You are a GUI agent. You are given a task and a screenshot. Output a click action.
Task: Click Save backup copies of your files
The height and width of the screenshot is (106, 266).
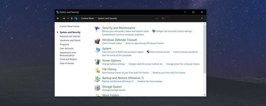click(x=126, y=73)
